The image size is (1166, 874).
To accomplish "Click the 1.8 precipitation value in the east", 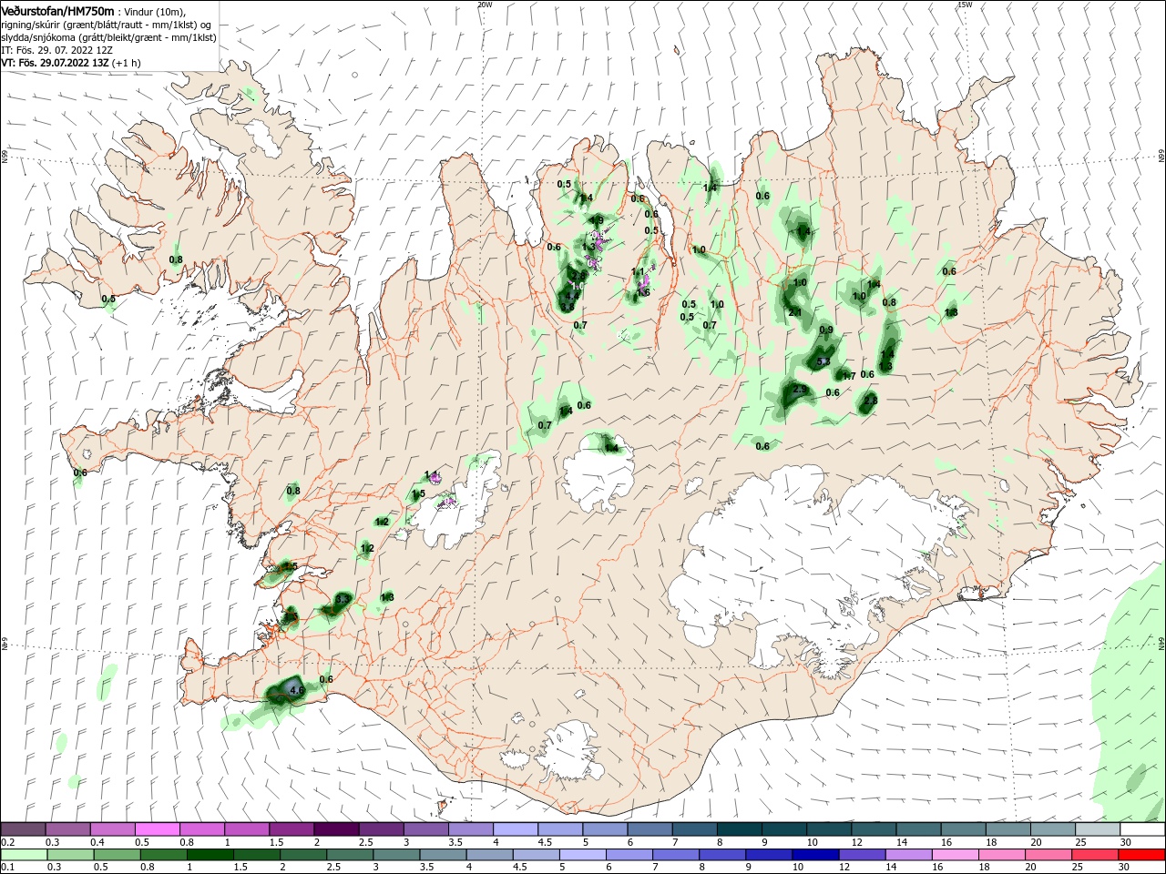I will coord(951,313).
